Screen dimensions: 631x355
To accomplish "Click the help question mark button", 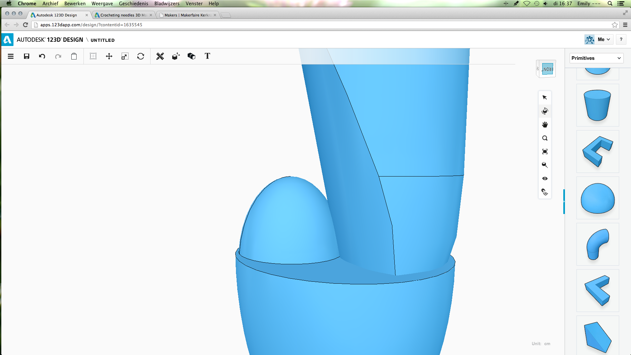I will [x=621, y=39].
